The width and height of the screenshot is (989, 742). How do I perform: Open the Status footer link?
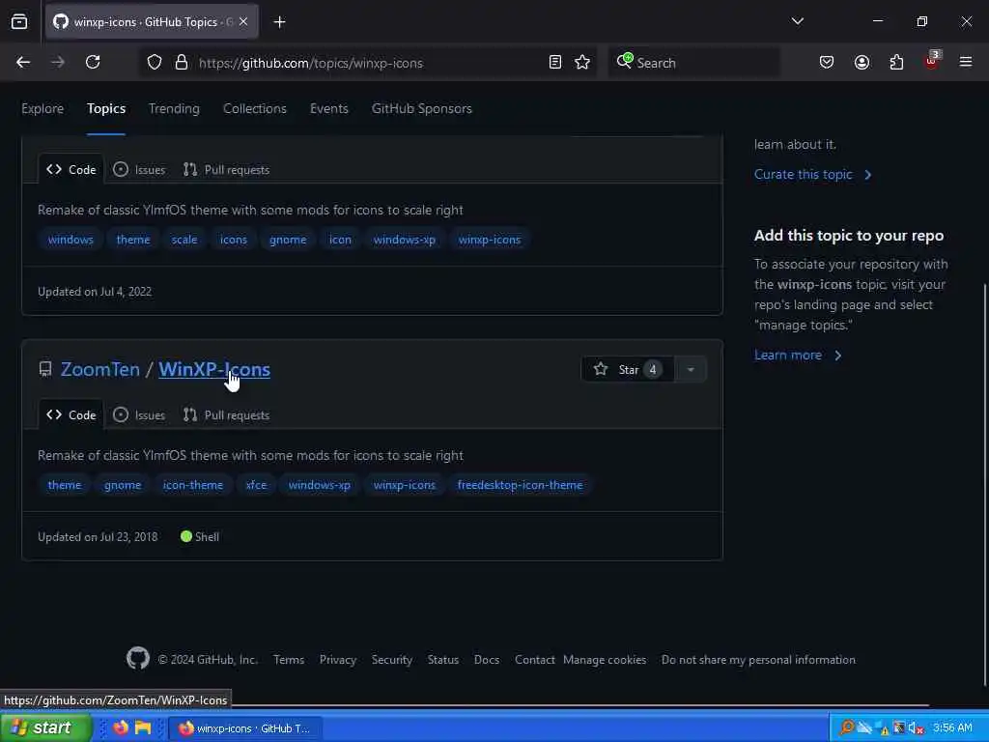(x=442, y=660)
